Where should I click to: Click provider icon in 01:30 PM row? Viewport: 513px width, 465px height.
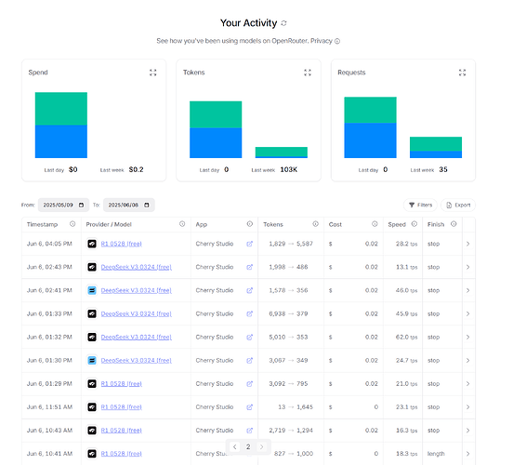point(92,360)
